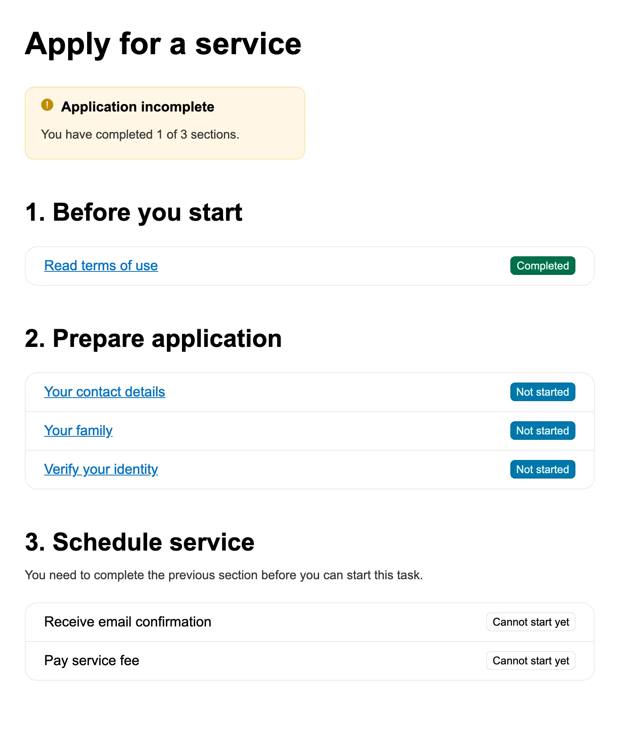This screenshot has height=755, width=618.
Task: Click the 2. Prepare application heading
Action: [153, 338]
